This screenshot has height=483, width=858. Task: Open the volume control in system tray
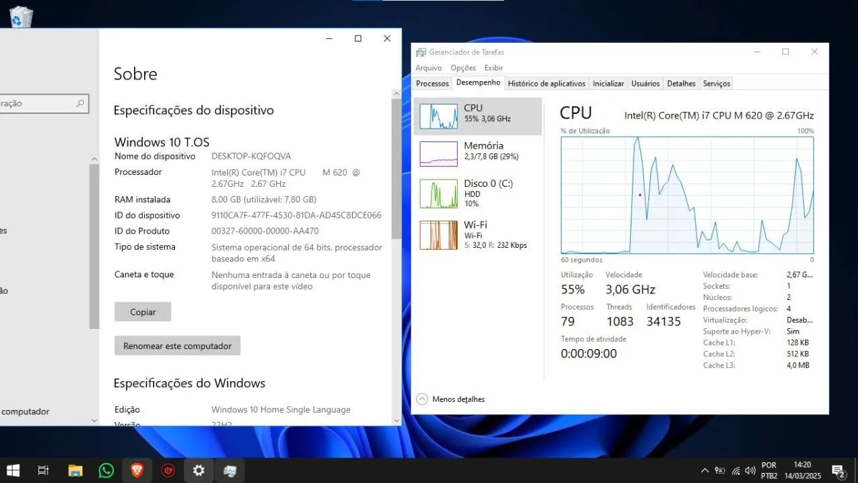tap(749, 470)
